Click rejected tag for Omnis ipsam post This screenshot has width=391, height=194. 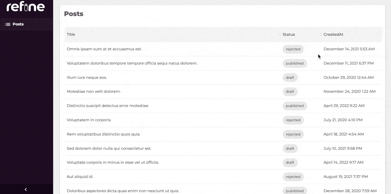click(293, 49)
